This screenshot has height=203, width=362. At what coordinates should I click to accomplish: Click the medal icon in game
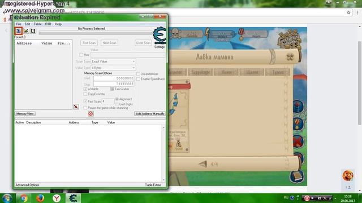pos(242,34)
